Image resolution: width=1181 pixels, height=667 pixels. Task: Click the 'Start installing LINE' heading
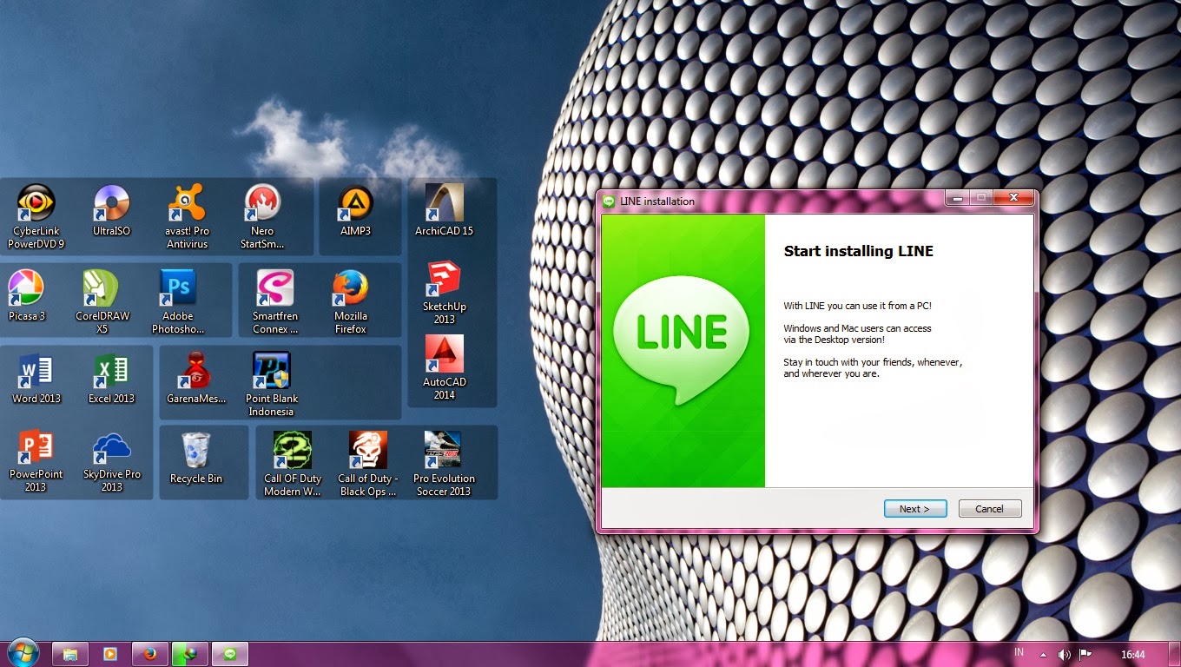click(x=858, y=251)
